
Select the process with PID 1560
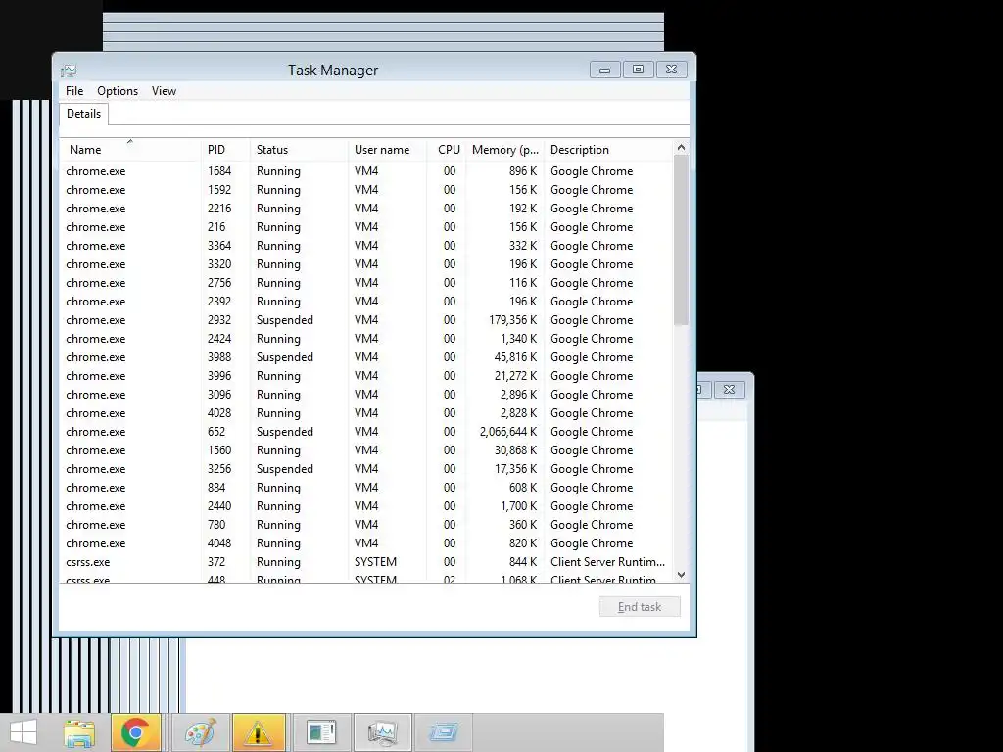[x=366, y=450]
